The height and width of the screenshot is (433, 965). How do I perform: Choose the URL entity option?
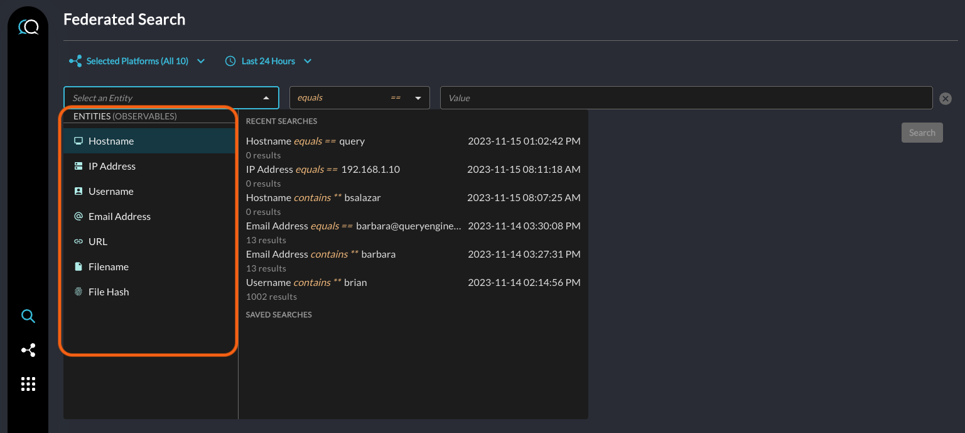pos(98,242)
